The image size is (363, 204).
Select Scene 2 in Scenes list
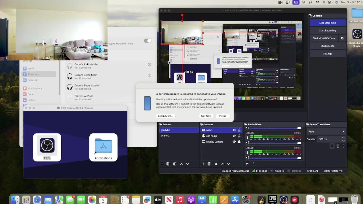click(179, 135)
